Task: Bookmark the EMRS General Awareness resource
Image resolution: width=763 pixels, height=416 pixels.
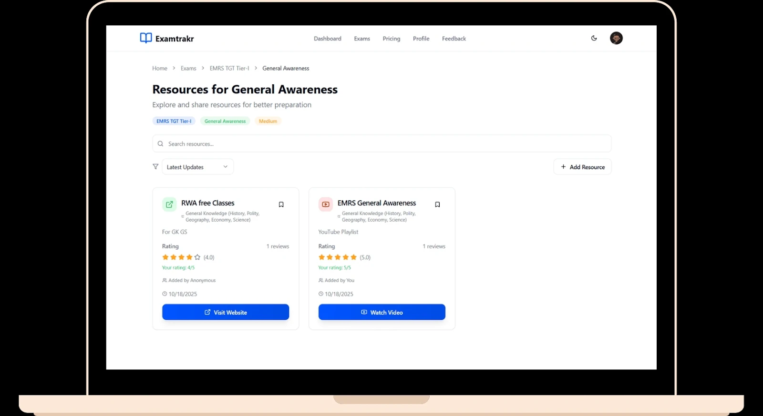Action: click(x=437, y=204)
